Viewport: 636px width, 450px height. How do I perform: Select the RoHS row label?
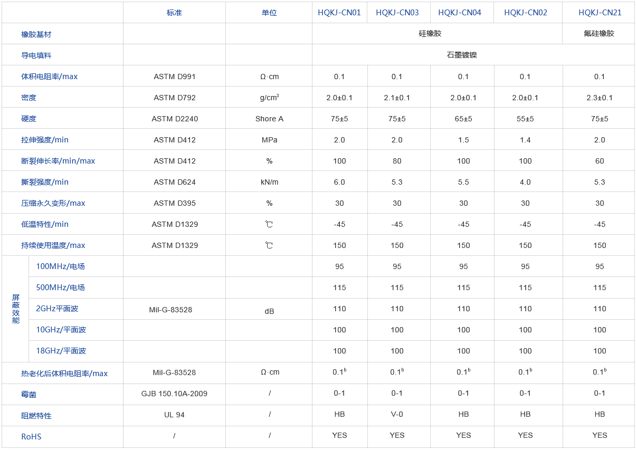coord(31,437)
